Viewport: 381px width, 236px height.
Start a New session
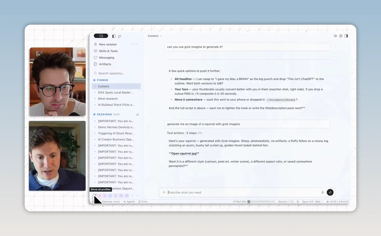(108, 44)
